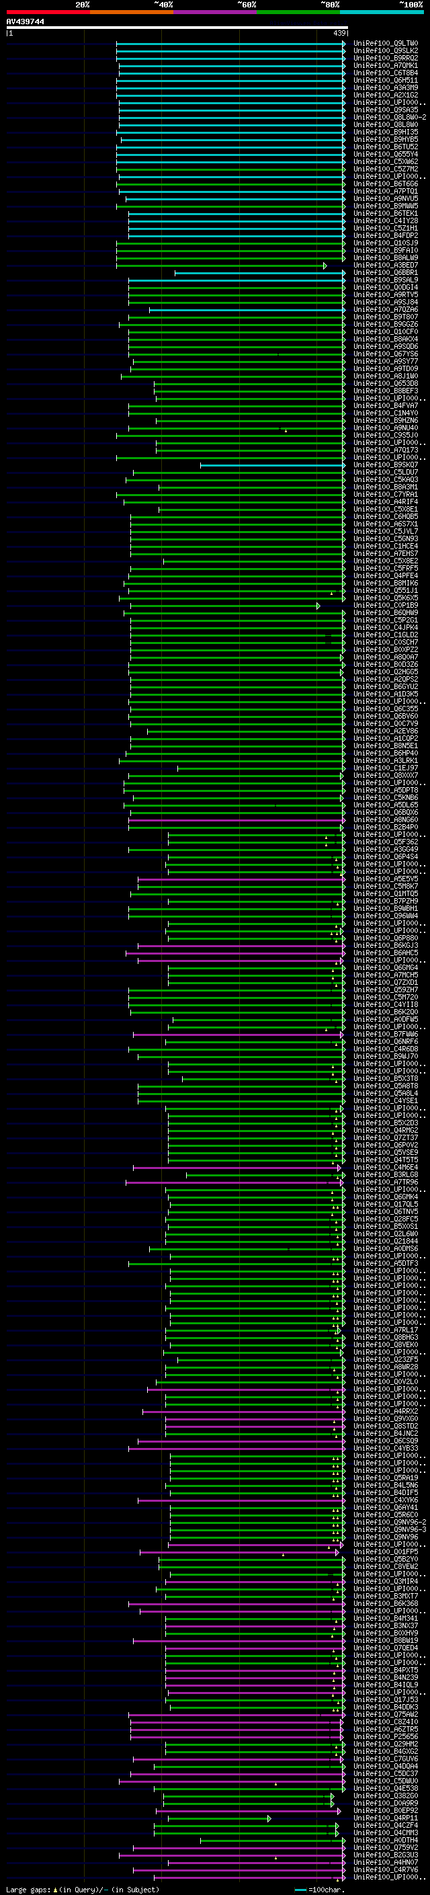Select hit label UniRef100_C4R7Y6
430x1895 pixels.
coord(385,1869)
